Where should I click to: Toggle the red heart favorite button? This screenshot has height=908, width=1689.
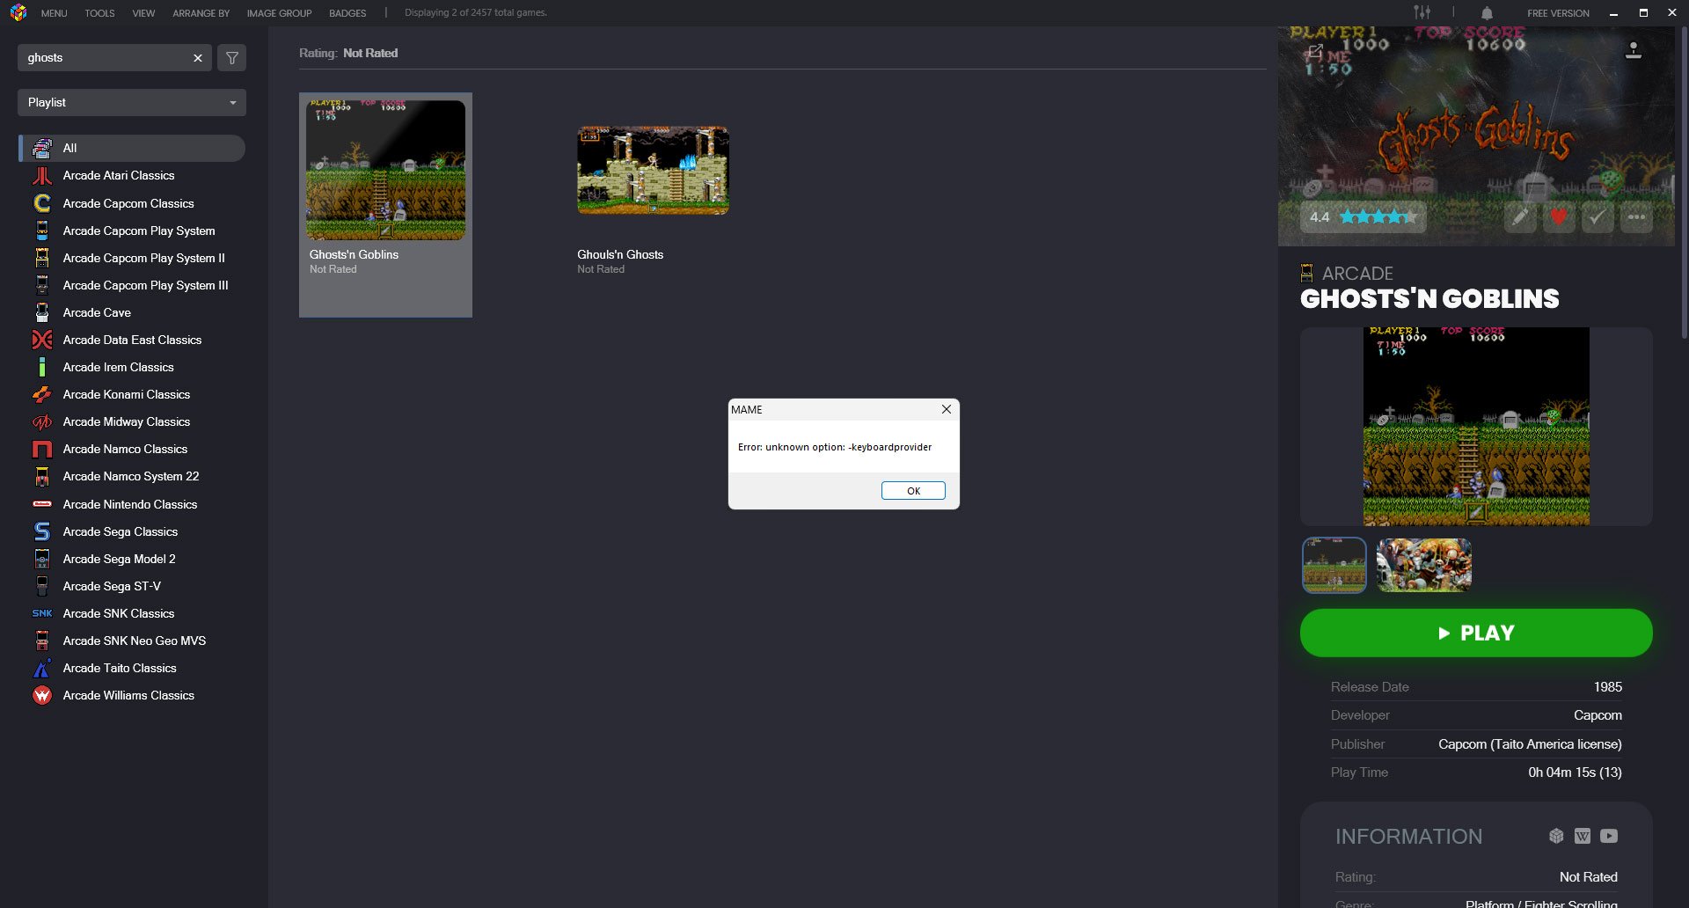(x=1558, y=216)
